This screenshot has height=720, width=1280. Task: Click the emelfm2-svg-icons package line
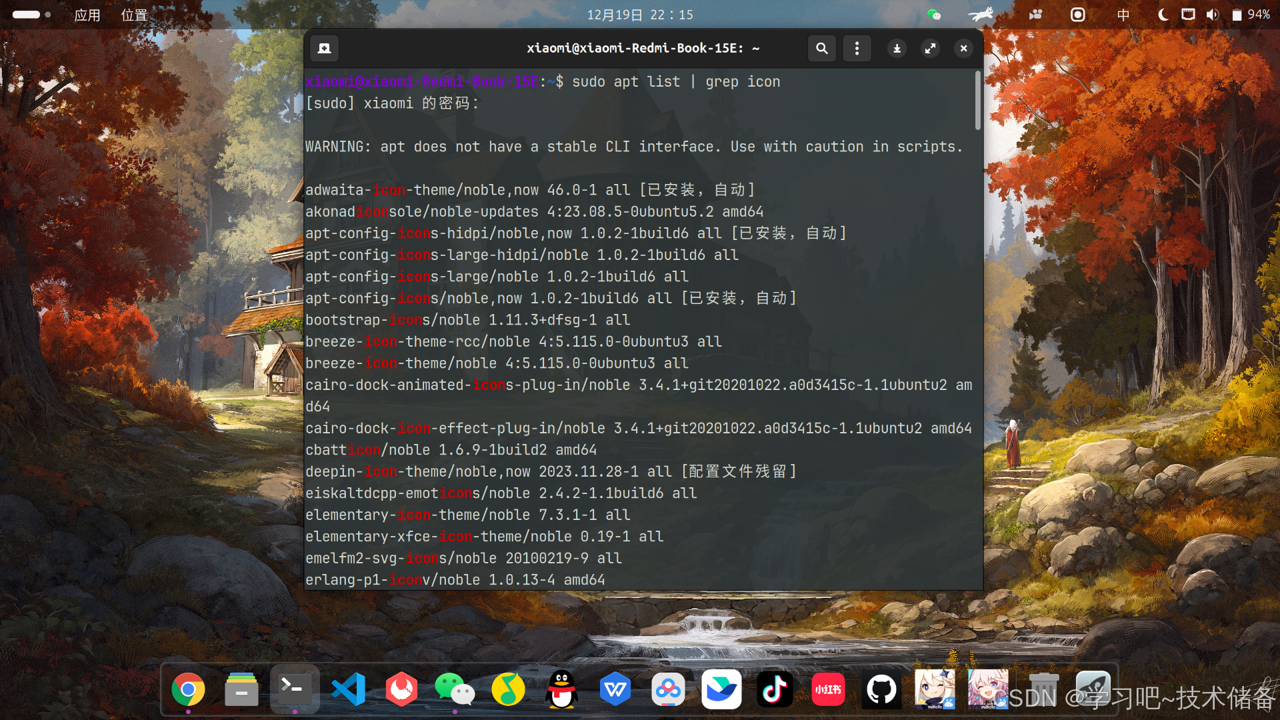tap(463, 558)
